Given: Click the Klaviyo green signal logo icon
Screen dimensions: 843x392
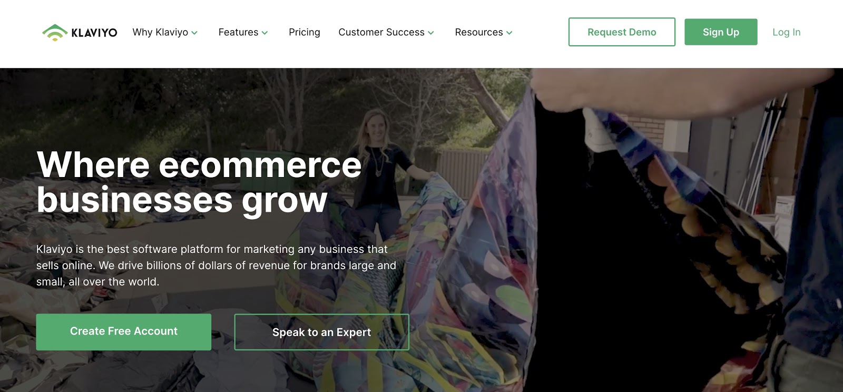Looking at the screenshot, I should pos(55,33).
